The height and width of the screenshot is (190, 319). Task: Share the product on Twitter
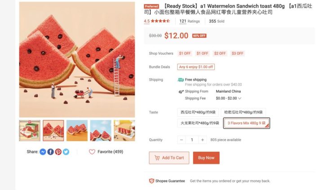[66, 152]
